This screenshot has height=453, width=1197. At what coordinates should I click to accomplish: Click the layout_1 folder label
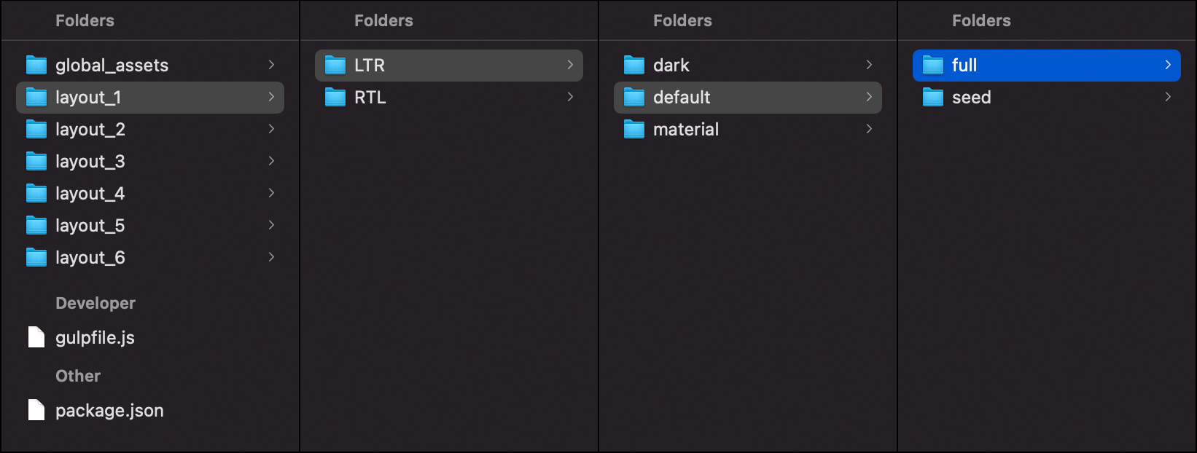click(x=88, y=98)
